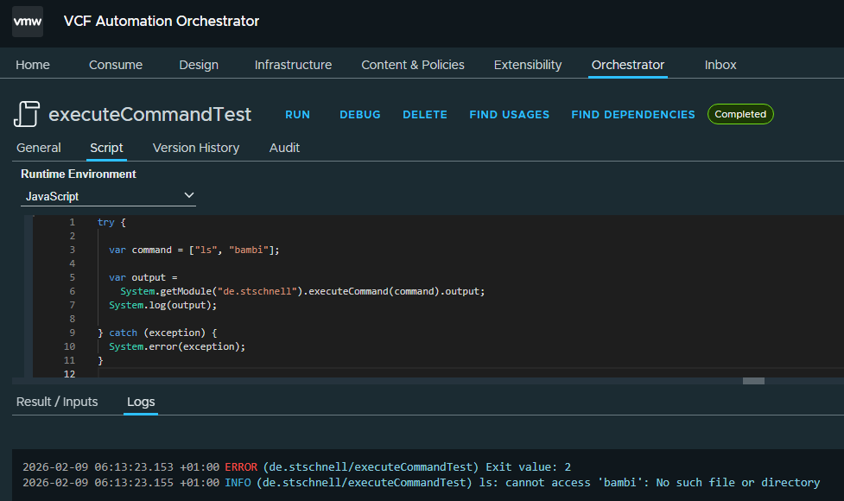The image size is (844, 501).
Task: Click FIND DEPENDENCIES
Action: pos(633,115)
